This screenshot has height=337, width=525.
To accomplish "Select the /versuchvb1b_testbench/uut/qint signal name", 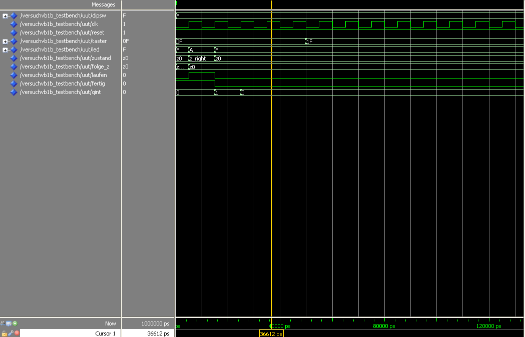I will point(60,92).
